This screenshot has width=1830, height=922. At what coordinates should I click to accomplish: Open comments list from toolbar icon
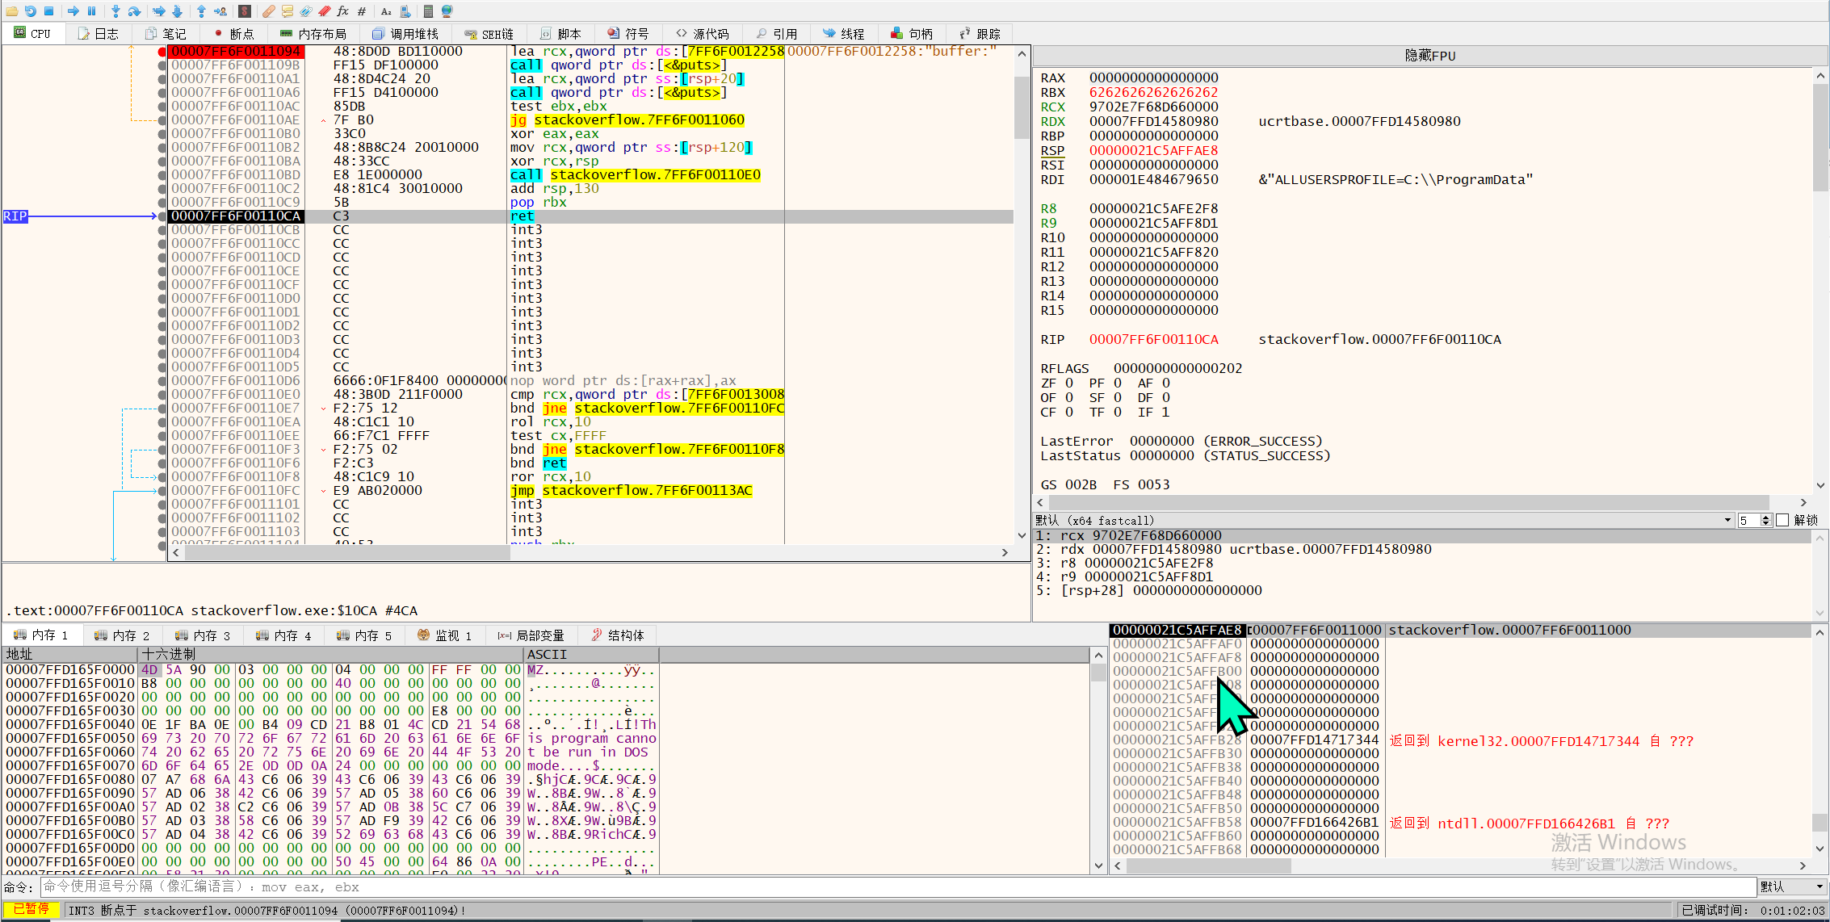click(287, 10)
